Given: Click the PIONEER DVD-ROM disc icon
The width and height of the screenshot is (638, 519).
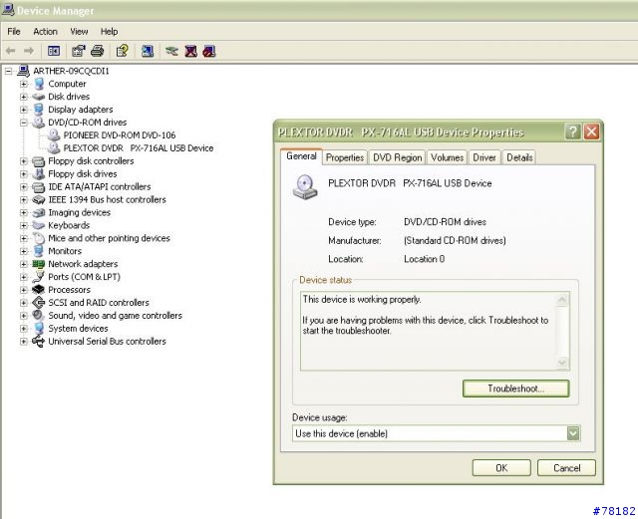Looking at the screenshot, I should pyautogui.click(x=54, y=135).
